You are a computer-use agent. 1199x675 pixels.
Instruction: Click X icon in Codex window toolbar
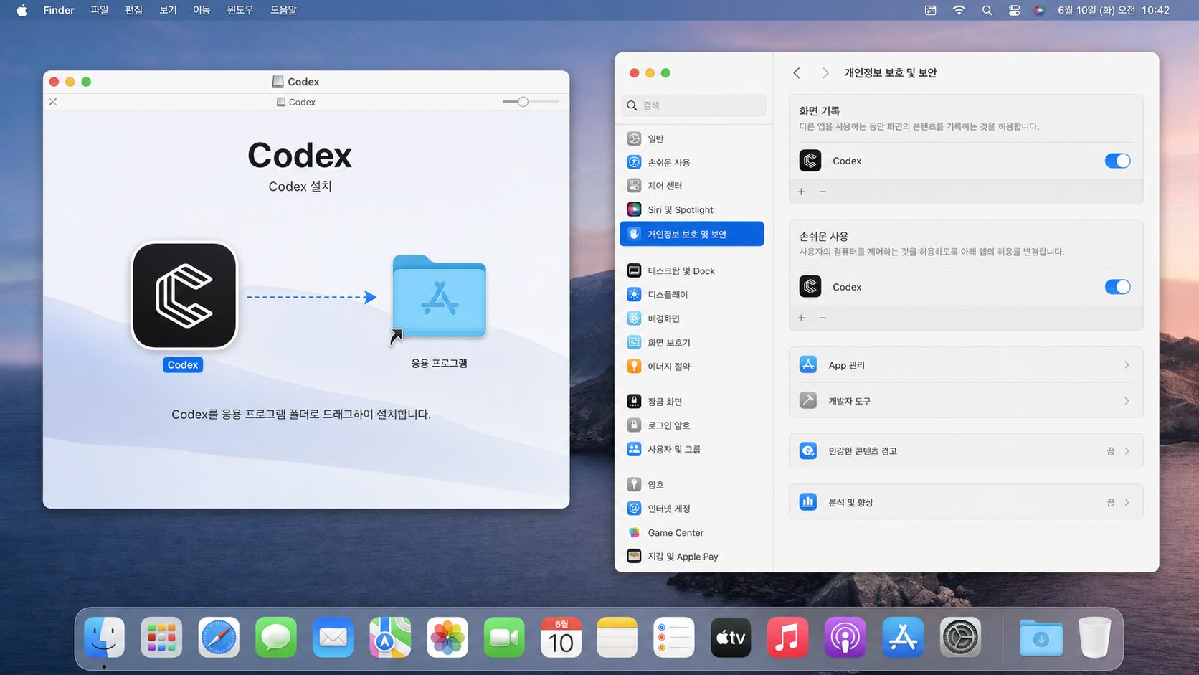point(52,102)
